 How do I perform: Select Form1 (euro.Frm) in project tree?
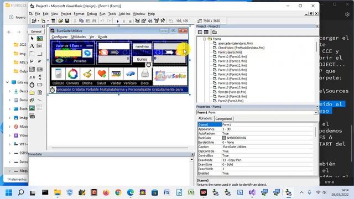[230, 52]
